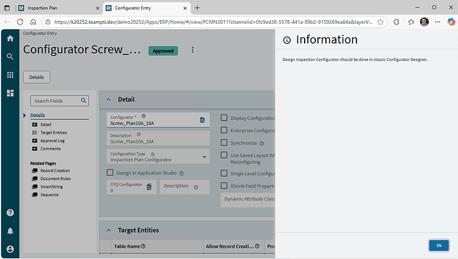Click help icon beside Allow Record Creation header

(257, 246)
